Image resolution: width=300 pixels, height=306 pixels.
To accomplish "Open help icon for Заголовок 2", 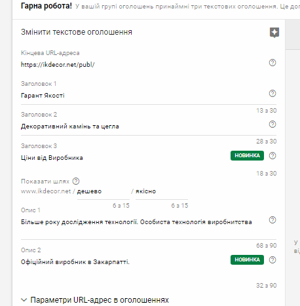I will (272, 124).
